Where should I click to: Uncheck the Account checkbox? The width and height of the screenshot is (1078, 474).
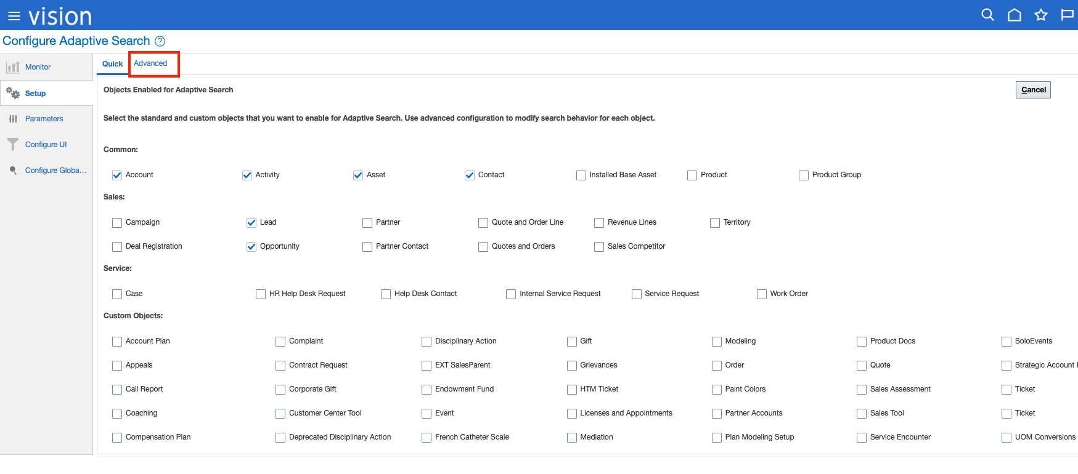117,175
